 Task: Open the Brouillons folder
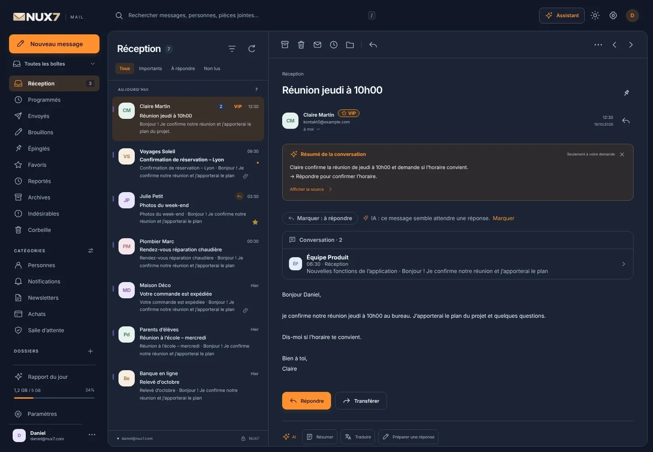click(x=54, y=132)
